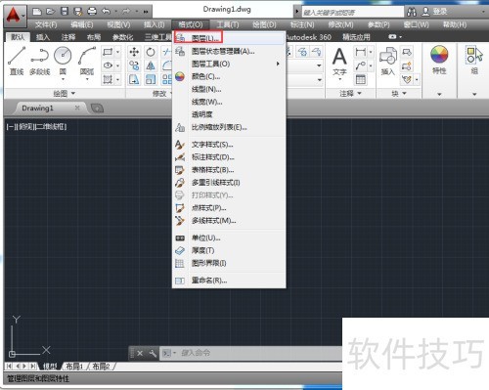Click the New drawing icon
489x390 pixels.
[37, 12]
